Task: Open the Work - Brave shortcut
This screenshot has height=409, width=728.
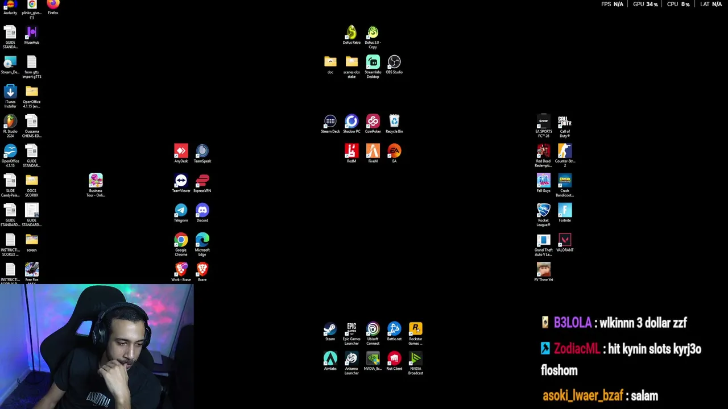Action: coord(181,272)
